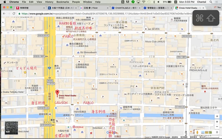The height and width of the screenshot is (139, 222).
Task: Open the 提供意見 feedback link
Action: (x=193, y=137)
